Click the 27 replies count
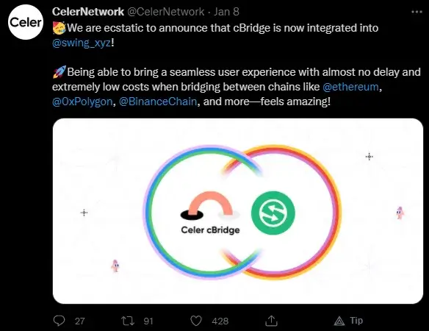Screen dimensions: 429x331 [79, 321]
